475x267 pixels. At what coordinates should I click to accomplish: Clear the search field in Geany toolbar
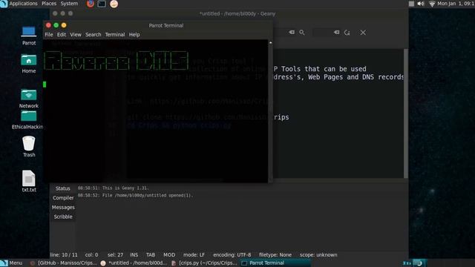point(292,33)
